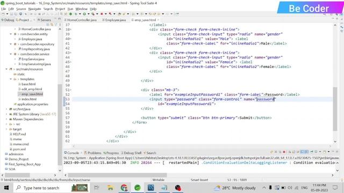Viewport: 344px width, 193px height.
Task: Toggle Pin Console button
Action: pos(312,152)
